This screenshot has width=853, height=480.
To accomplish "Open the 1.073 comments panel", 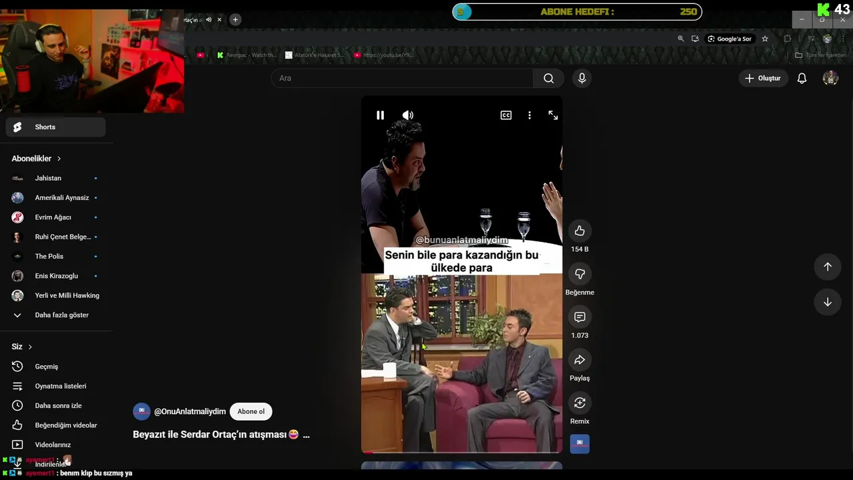I will point(580,317).
